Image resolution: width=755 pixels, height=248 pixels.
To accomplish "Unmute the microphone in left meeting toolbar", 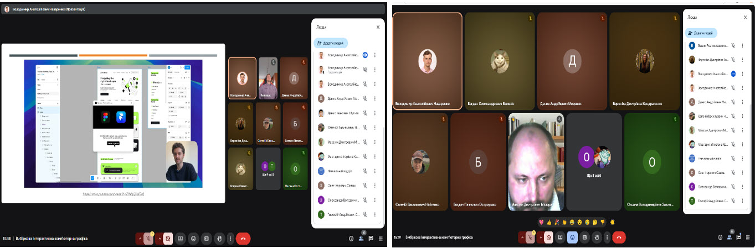I will (148, 238).
